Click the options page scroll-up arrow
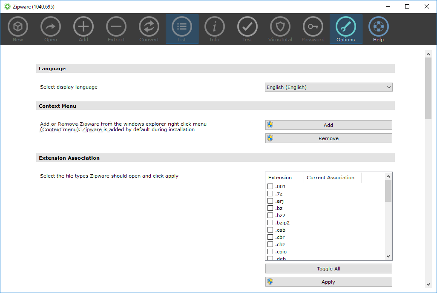437x293 pixels. (x=428, y=54)
